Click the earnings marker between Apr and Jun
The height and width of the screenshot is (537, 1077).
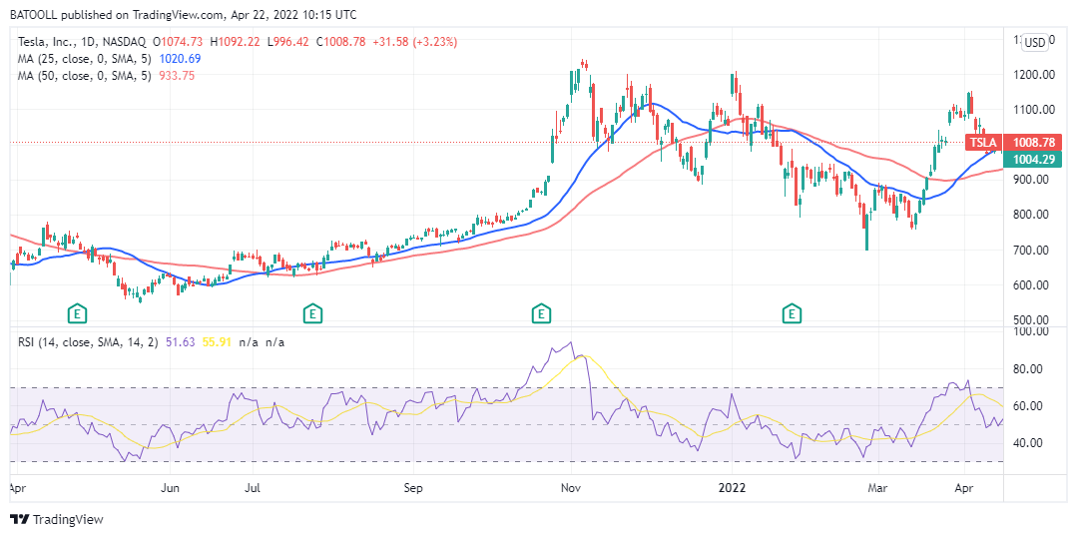(78, 314)
